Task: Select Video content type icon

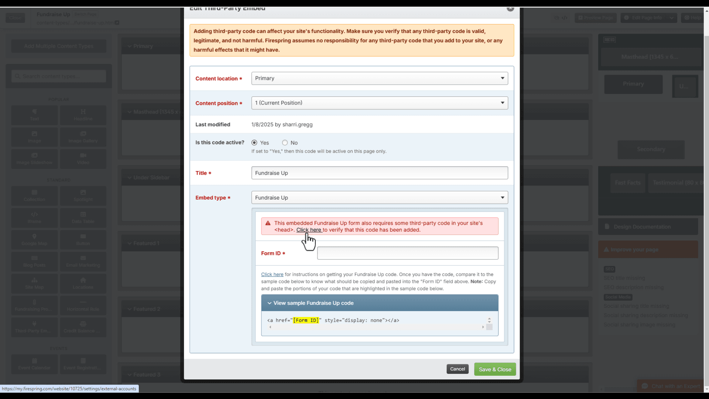Action: pyautogui.click(x=83, y=159)
